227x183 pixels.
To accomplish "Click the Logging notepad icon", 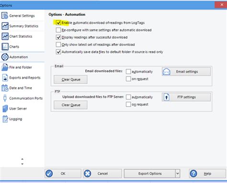I will (x=5, y=119).
